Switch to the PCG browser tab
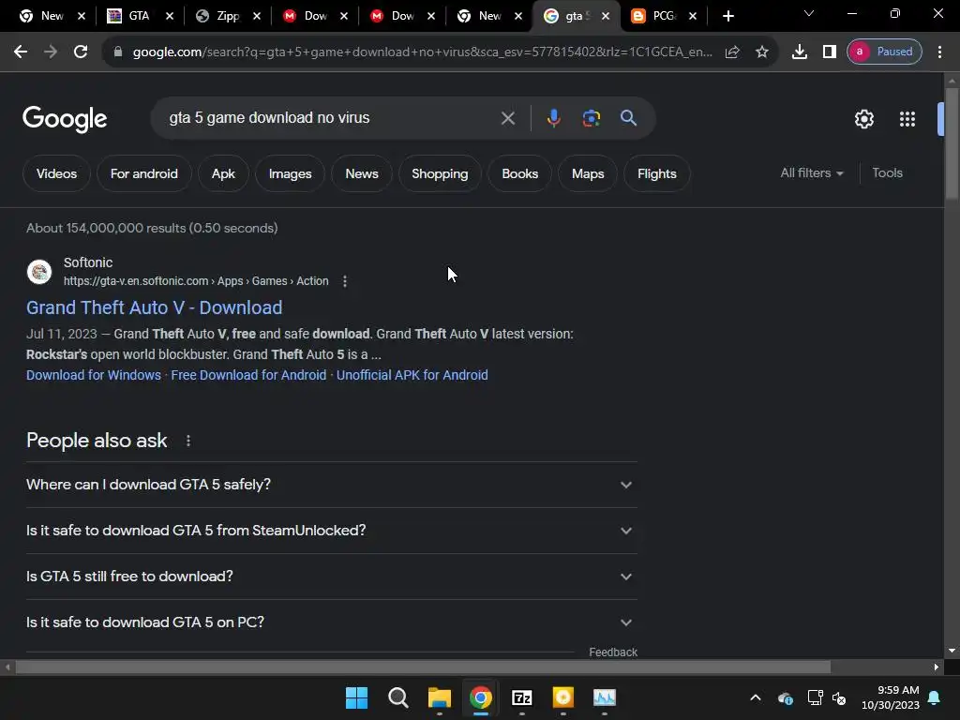 pyautogui.click(x=664, y=16)
